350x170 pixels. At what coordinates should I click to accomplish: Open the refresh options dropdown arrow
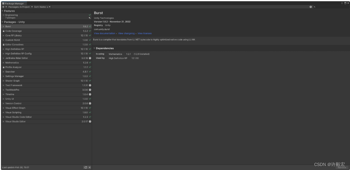click(x=90, y=168)
